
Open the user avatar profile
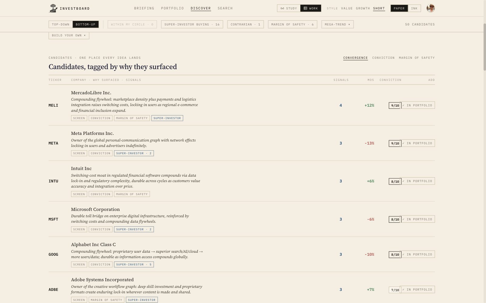click(430, 8)
